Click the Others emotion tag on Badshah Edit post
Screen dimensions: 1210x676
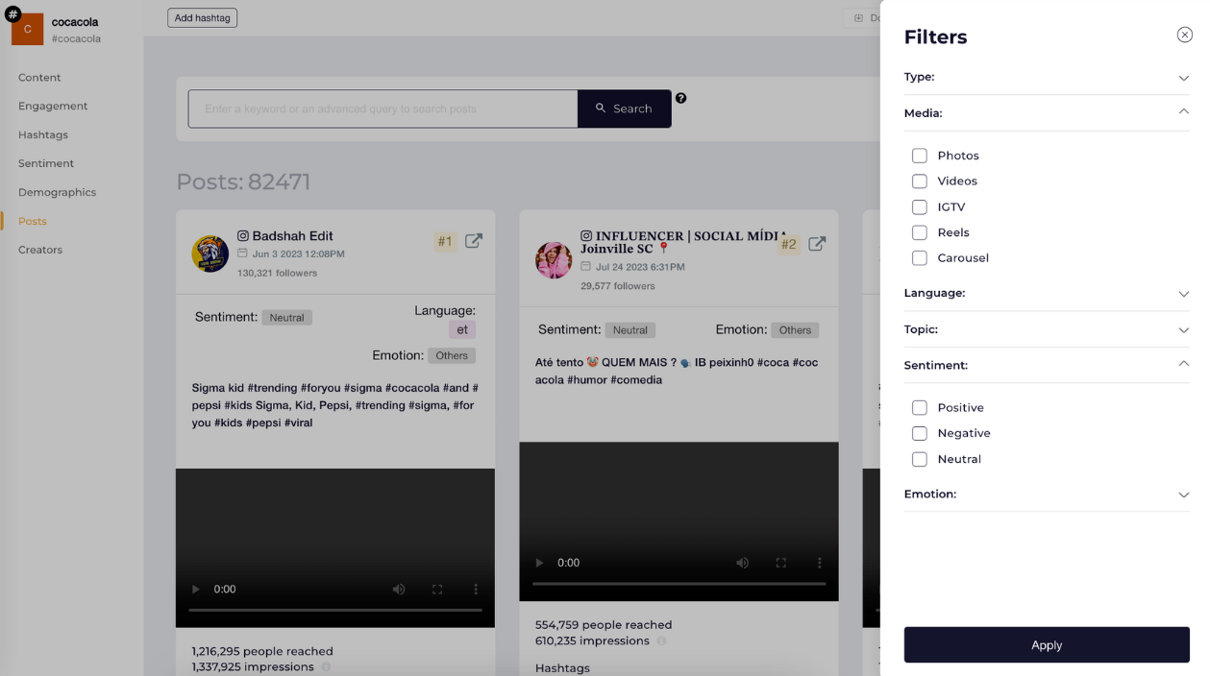[x=452, y=355]
